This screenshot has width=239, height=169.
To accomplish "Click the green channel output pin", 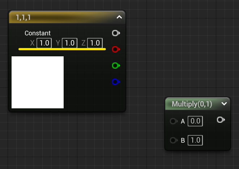I will (x=116, y=66).
